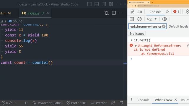Open the top JavaScript context dropdown

tap(152, 19)
